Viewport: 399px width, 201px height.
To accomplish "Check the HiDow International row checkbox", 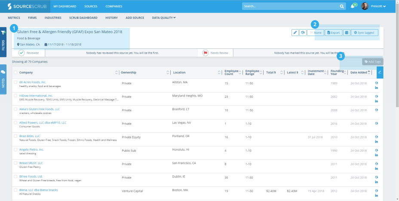I will (15, 96).
